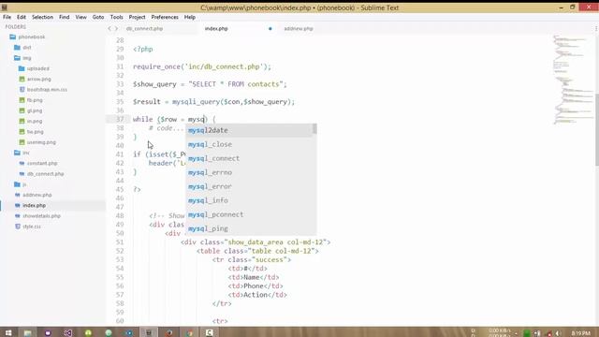599x337 pixels.
Task: Click the taskbar clock showing 8:19 PM
Action: point(581,333)
